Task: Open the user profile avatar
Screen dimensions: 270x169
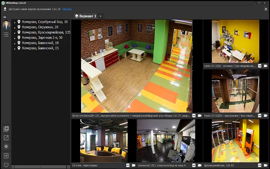Action: click(6, 25)
